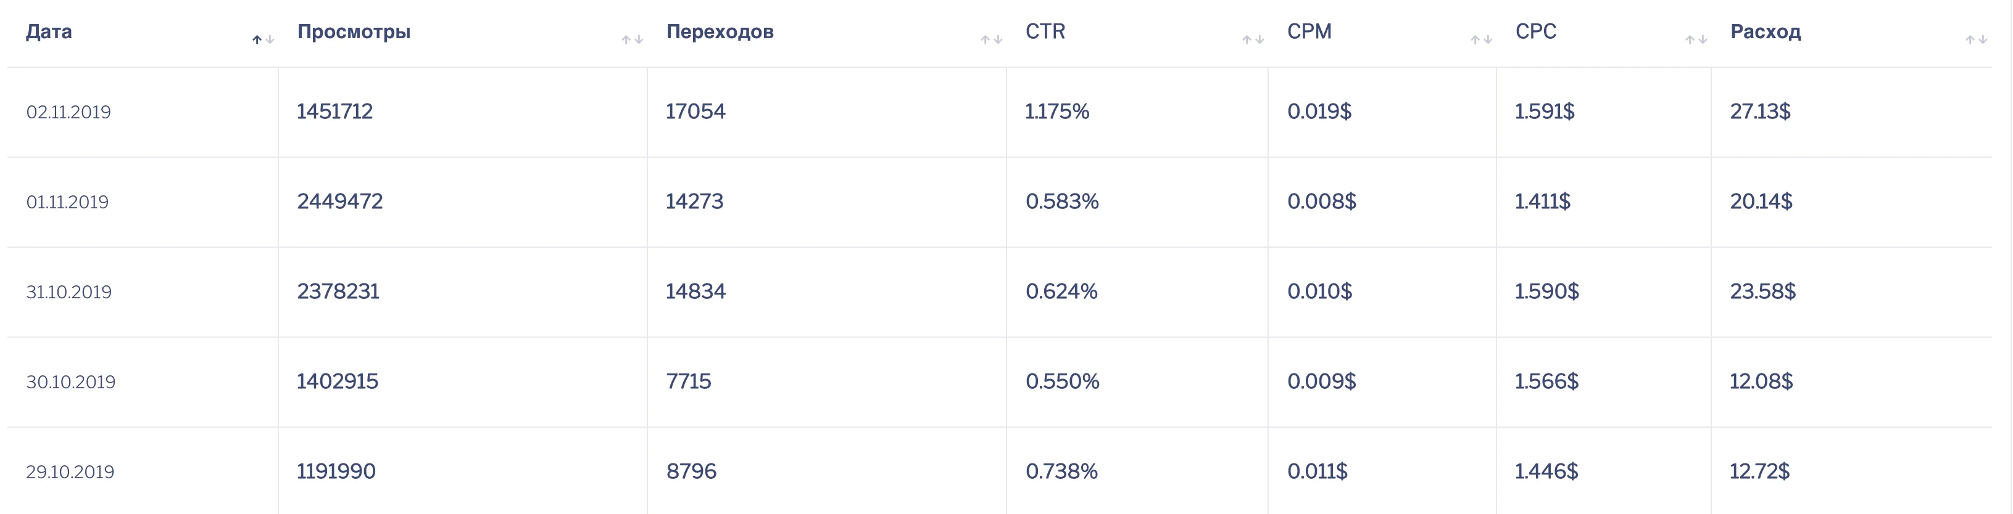The width and height of the screenshot is (2013, 514).
Task: Select the 30.10.2019 date cell
Action: click(70, 382)
